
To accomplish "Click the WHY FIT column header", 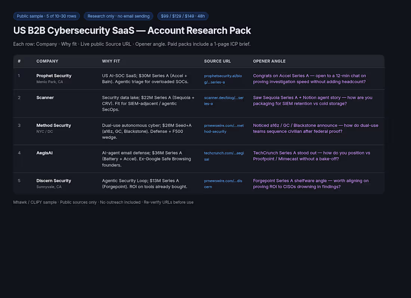I will 111,61.
